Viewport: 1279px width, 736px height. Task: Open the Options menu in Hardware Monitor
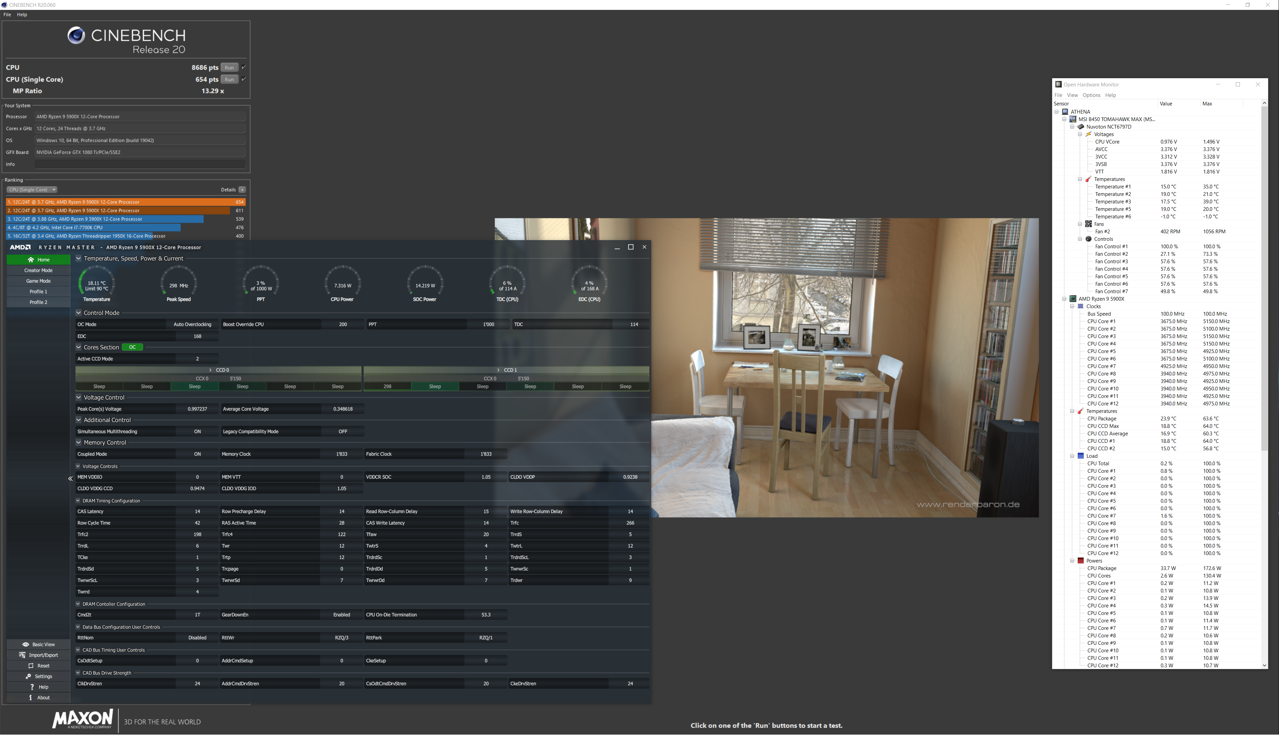click(x=1091, y=95)
